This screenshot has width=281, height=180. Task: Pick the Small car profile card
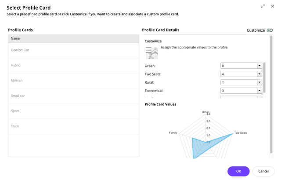pos(73,96)
